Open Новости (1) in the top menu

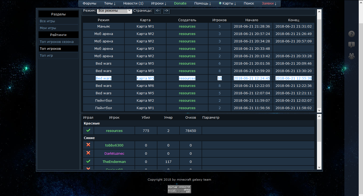[133, 3]
